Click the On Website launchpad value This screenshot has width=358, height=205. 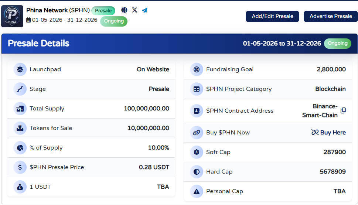(x=153, y=69)
